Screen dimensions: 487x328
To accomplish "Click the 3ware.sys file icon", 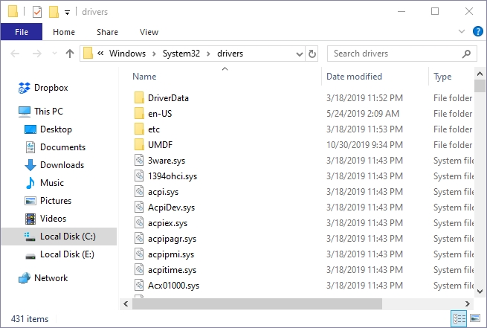I will coord(139,160).
